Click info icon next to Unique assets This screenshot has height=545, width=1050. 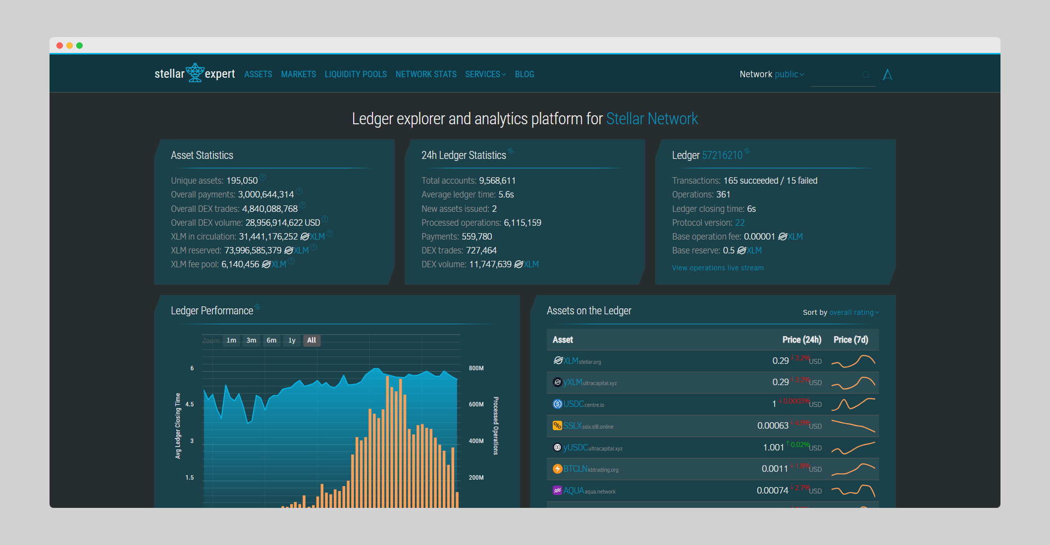pyautogui.click(x=263, y=178)
